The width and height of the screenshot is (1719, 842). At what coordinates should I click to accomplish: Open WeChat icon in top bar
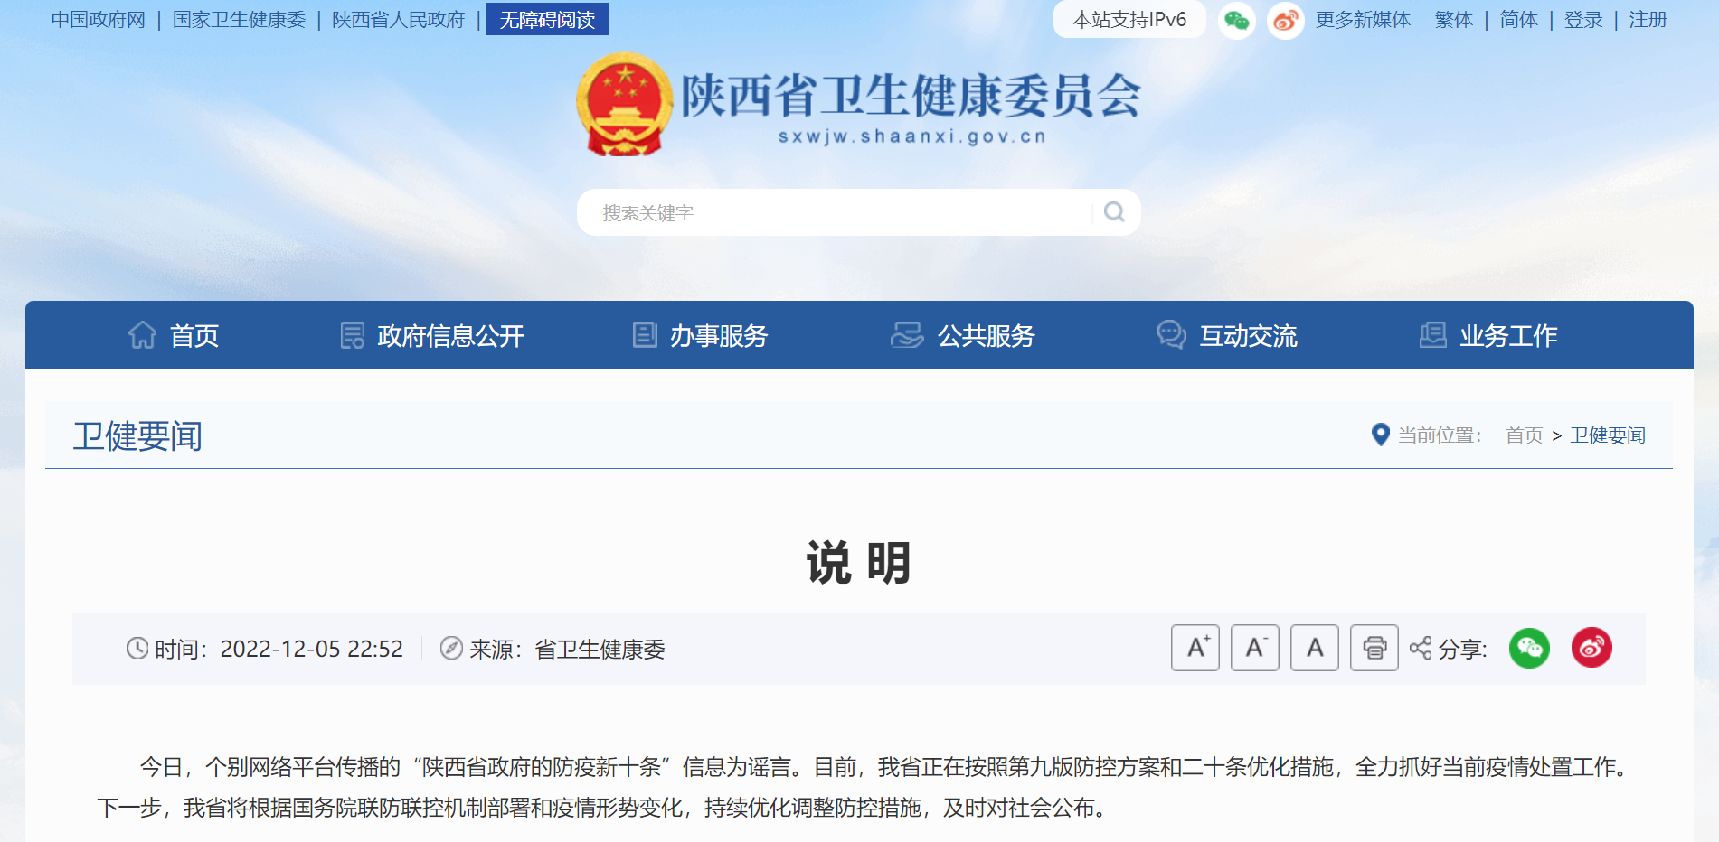[x=1236, y=20]
